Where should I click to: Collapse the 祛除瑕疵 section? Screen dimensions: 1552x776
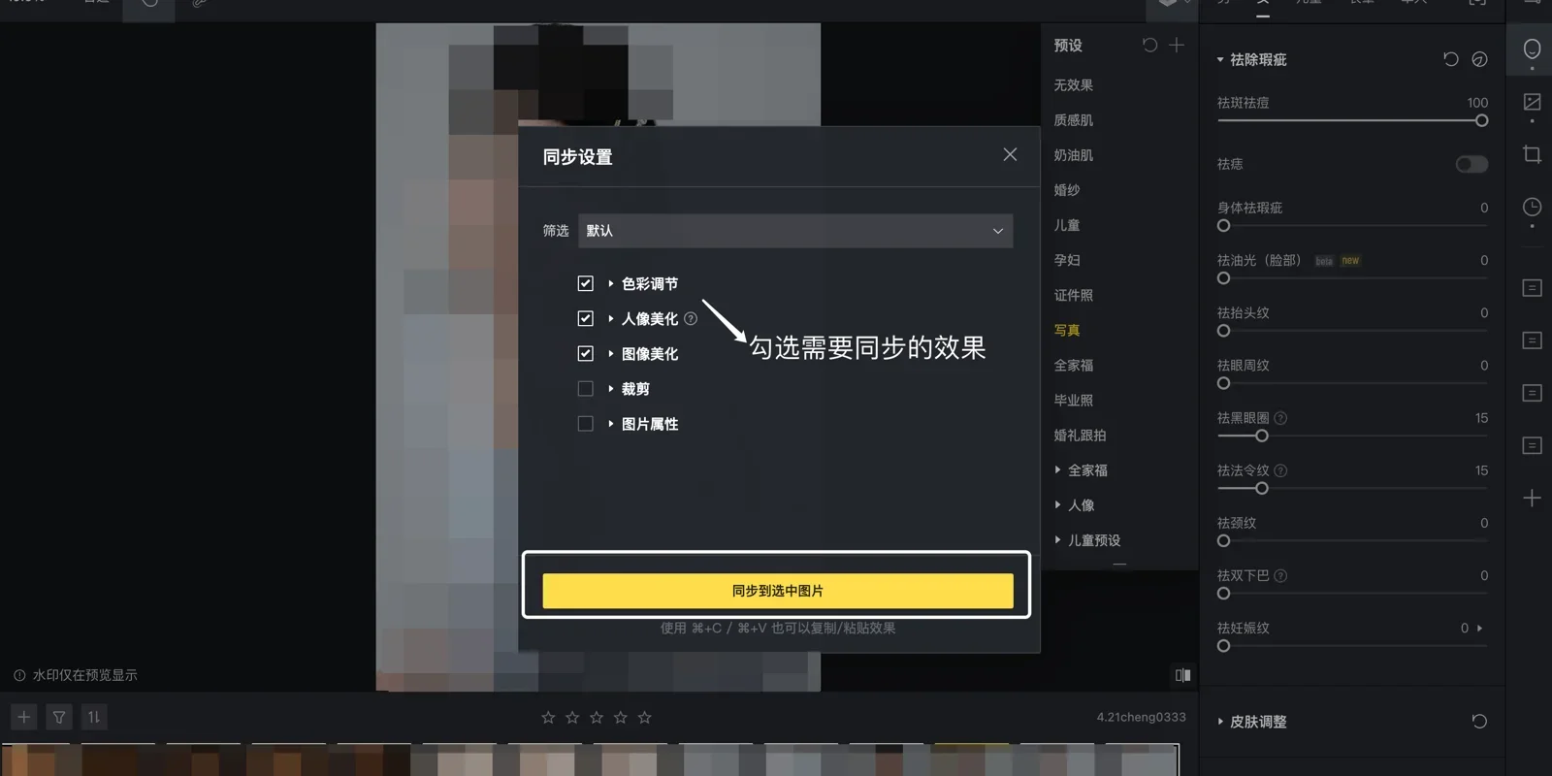click(x=1220, y=60)
